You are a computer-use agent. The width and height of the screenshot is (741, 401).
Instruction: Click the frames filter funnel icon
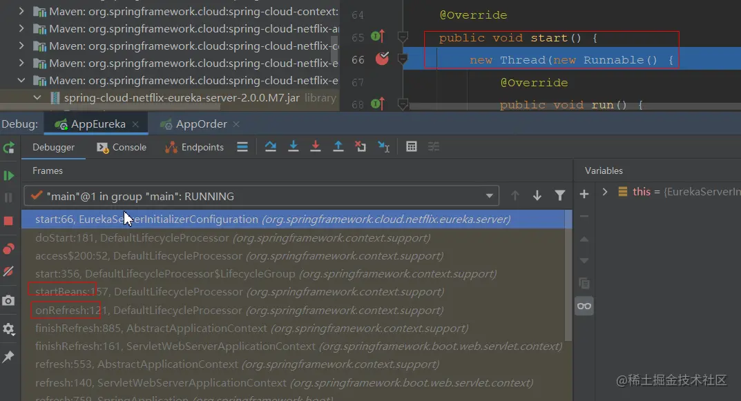(560, 195)
